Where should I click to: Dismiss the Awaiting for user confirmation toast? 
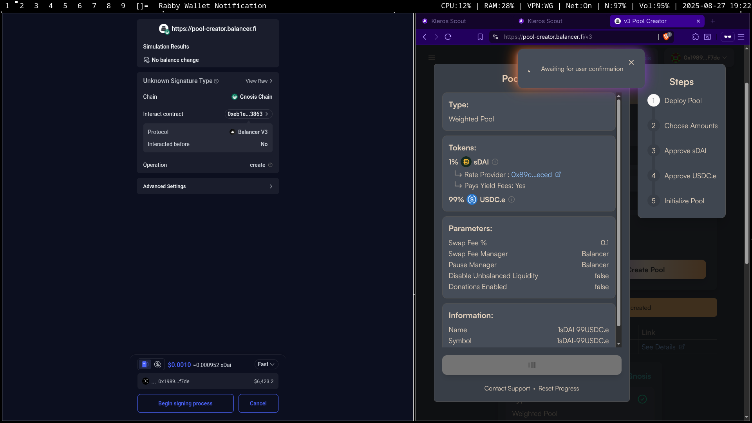pyautogui.click(x=631, y=62)
